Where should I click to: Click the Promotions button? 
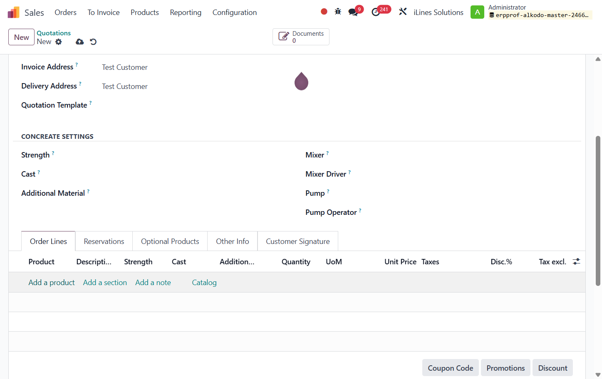(x=505, y=368)
